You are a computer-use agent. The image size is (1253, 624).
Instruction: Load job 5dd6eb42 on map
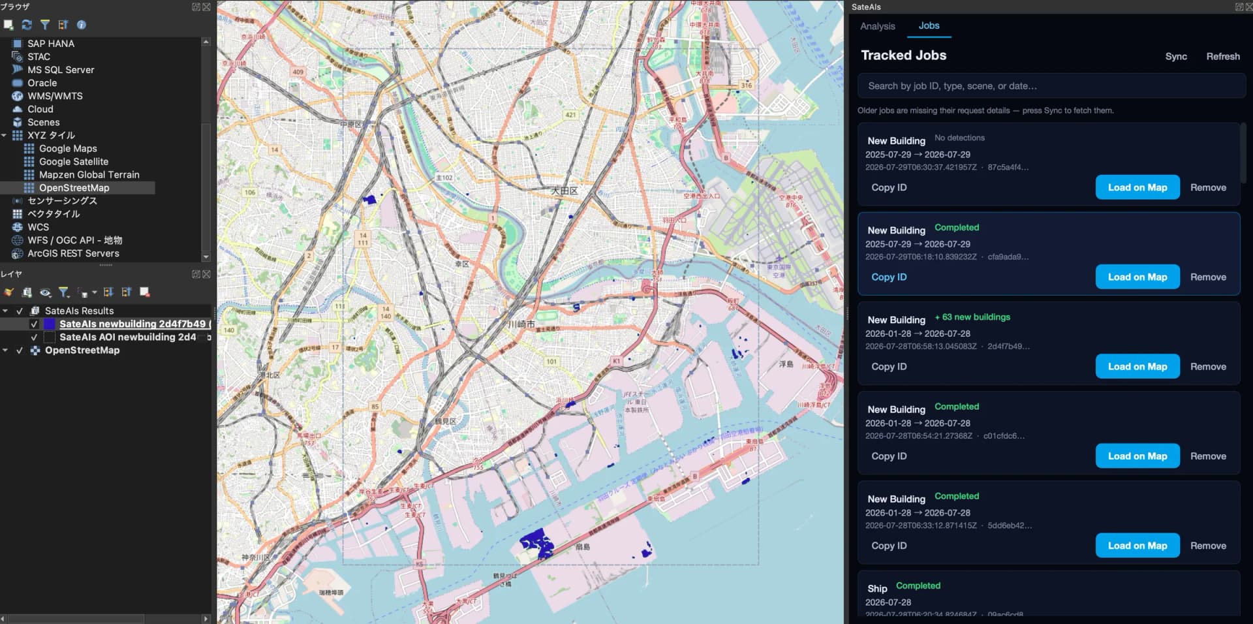1137,546
